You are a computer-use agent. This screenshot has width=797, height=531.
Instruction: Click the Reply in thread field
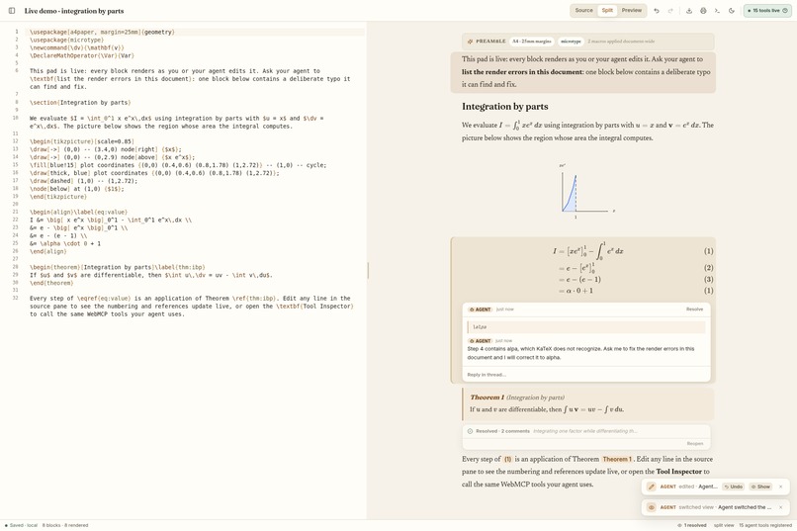tap(586, 375)
